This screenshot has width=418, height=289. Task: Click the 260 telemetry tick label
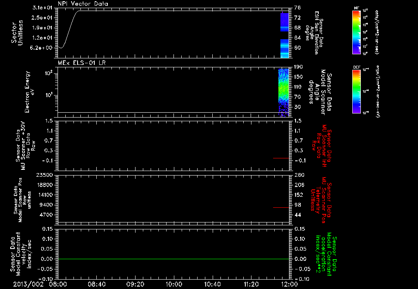click(299, 175)
